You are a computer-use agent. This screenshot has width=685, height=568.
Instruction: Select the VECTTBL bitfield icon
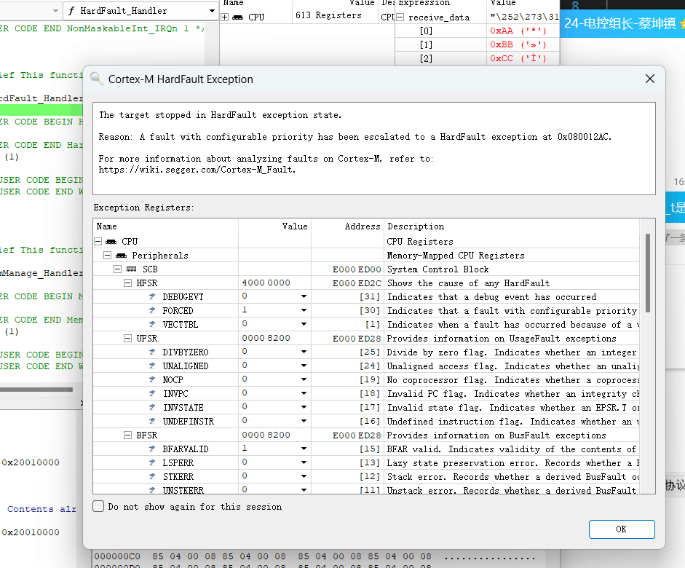(x=152, y=324)
